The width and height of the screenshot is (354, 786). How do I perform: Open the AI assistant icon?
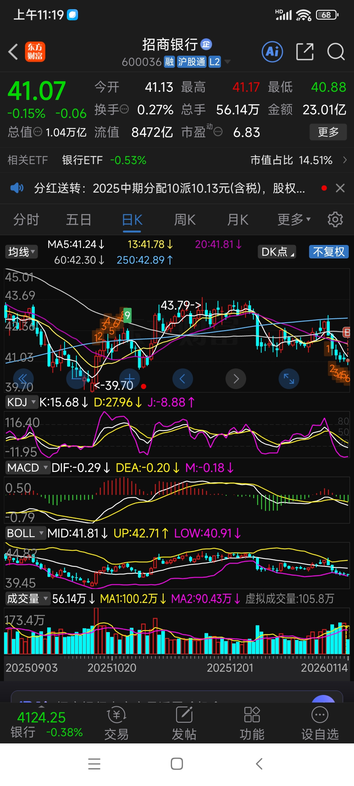point(272,52)
